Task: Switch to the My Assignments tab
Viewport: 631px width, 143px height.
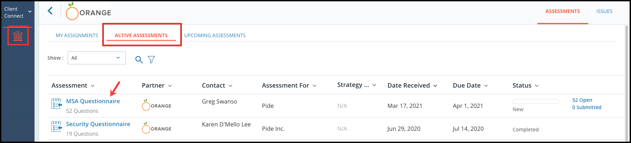Action: tap(77, 36)
